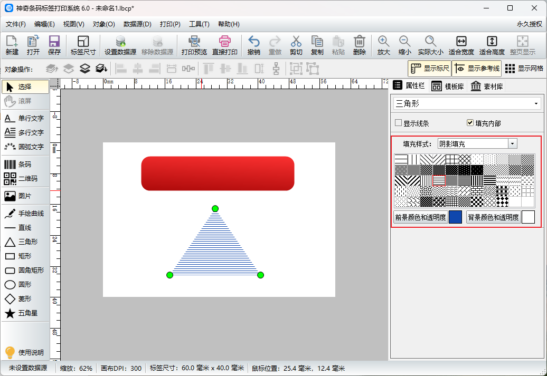
Task: Uncheck the 填充内部 checkbox
Action: coord(470,123)
